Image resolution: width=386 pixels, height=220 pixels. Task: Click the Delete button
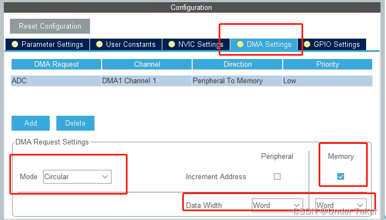[x=75, y=123]
